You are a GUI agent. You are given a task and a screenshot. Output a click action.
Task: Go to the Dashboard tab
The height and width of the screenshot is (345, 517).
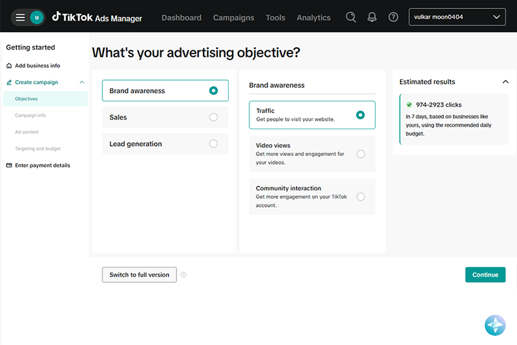click(182, 17)
